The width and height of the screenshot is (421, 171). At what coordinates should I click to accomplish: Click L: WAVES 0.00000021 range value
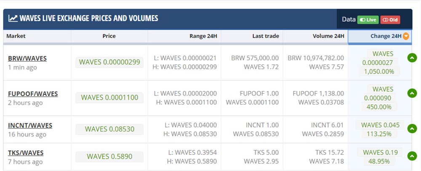coord(185,58)
